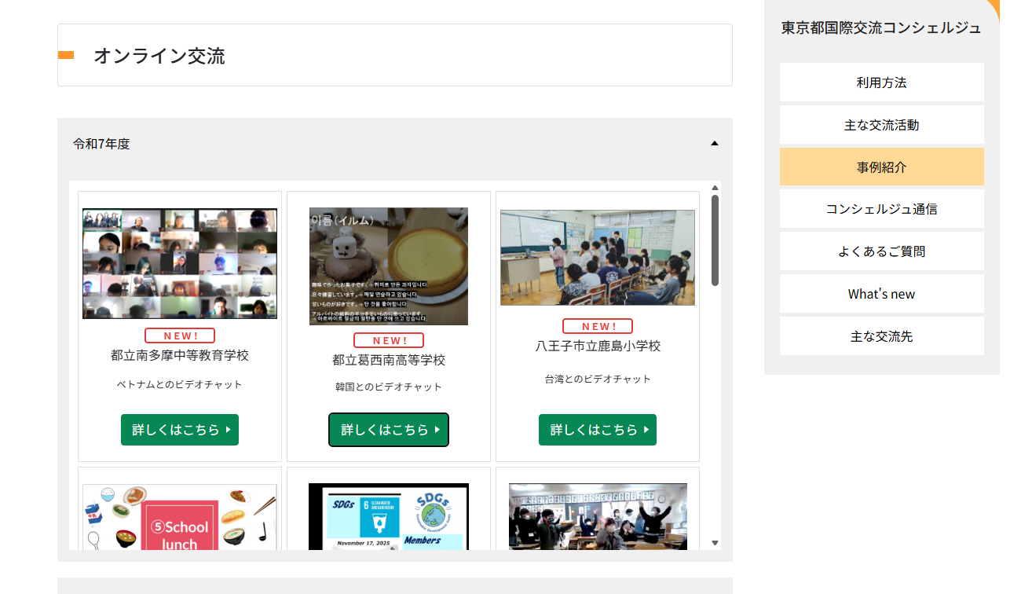Click the 韓国とのビデオチャット caption
Screen dimensions: 1010x594
[389, 387]
